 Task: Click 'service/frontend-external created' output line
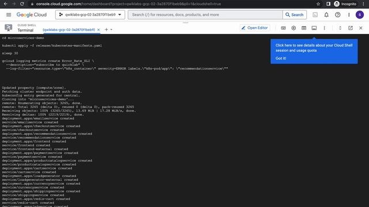(35, 149)
